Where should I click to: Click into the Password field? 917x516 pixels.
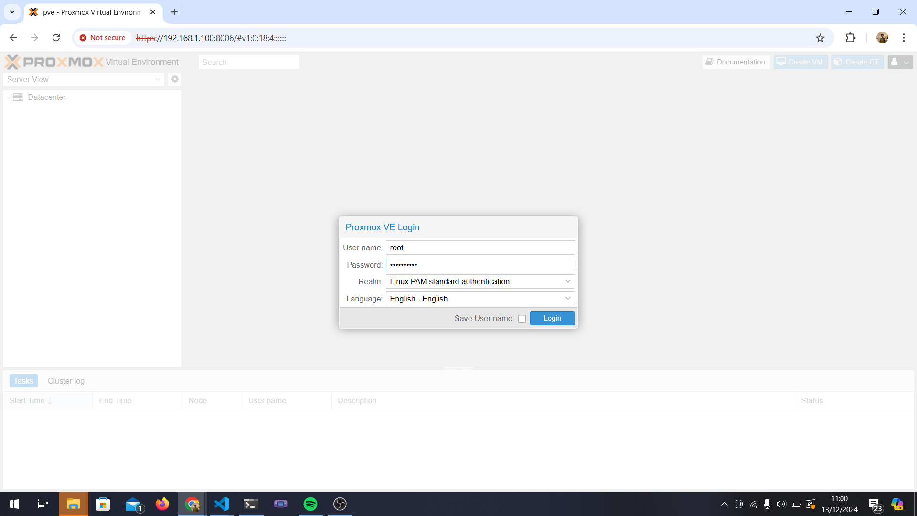point(480,265)
